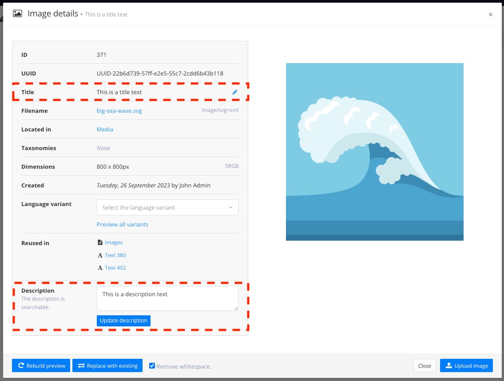
Task: Click Preview all variants link
Action: click(x=123, y=225)
